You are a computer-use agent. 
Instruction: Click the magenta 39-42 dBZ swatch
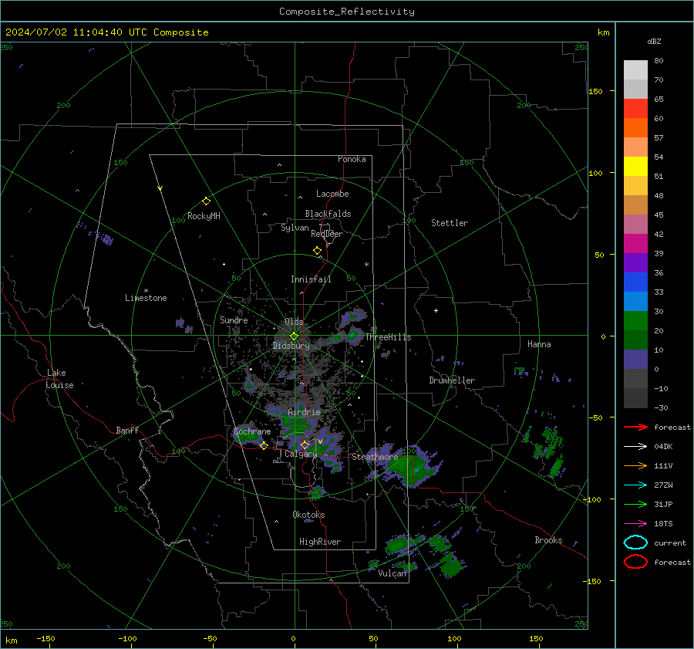pyautogui.click(x=635, y=244)
